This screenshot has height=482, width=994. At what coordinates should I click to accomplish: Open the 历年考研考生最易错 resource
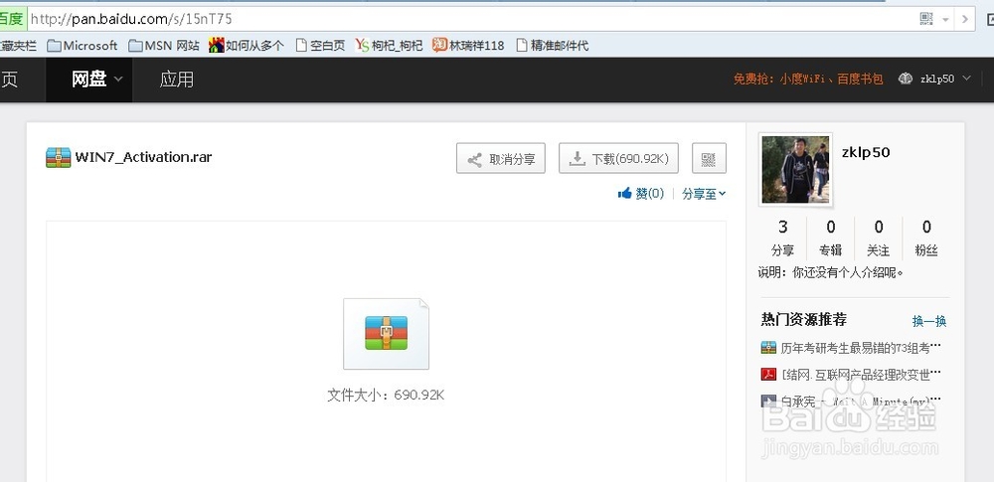pos(861,348)
